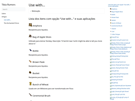Go to Coal in table of contents
Viewport: 135px width, 101px height.
pos(112,31)
